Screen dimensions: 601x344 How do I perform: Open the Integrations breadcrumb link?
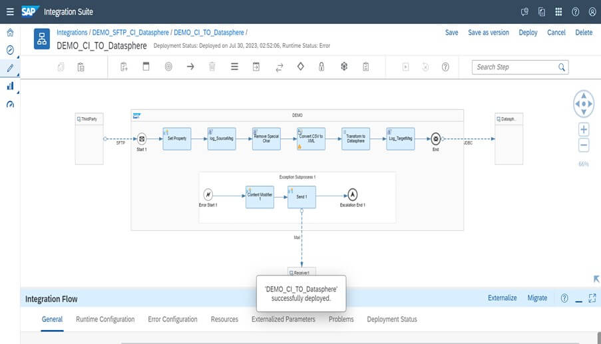tap(72, 33)
